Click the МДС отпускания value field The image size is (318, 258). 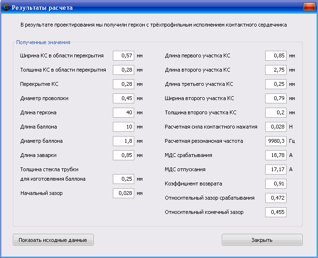click(x=276, y=169)
